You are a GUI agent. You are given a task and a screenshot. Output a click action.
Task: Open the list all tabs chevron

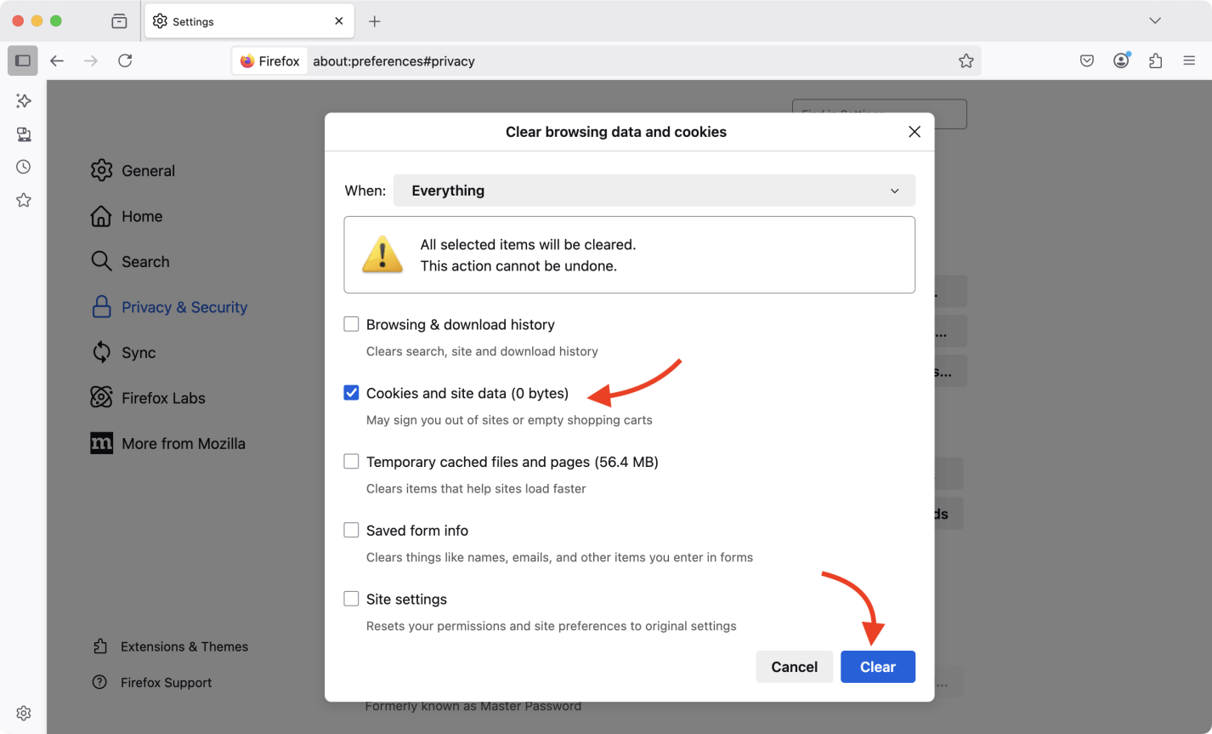pos(1154,20)
